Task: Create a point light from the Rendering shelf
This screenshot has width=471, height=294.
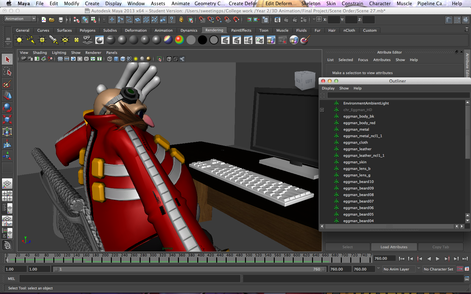Action: 42,40
